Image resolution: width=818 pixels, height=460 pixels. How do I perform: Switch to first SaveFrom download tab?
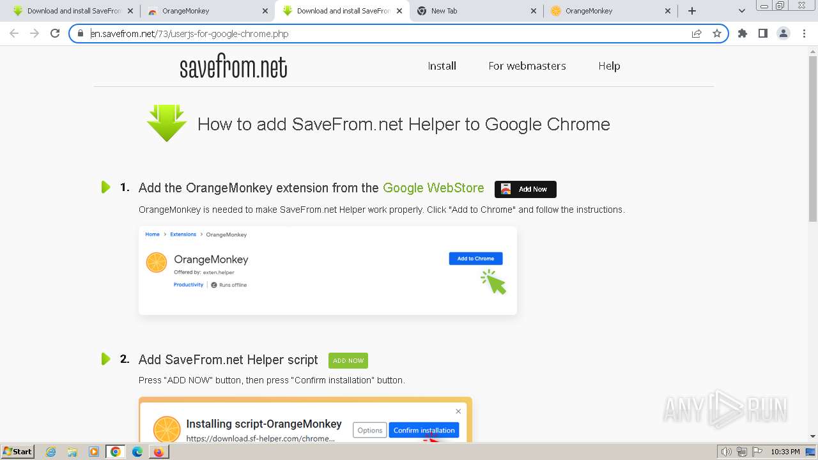pyautogui.click(x=72, y=11)
